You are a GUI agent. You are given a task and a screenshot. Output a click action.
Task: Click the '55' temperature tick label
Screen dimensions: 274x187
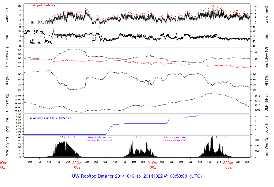[x=20, y=63]
